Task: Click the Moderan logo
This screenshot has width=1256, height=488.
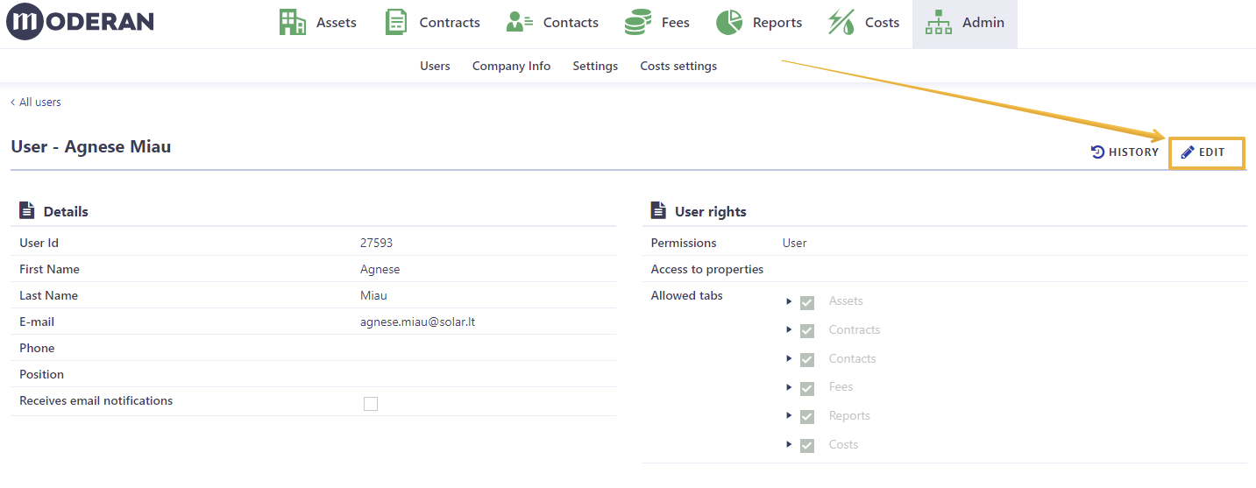Action: pyautogui.click(x=81, y=22)
